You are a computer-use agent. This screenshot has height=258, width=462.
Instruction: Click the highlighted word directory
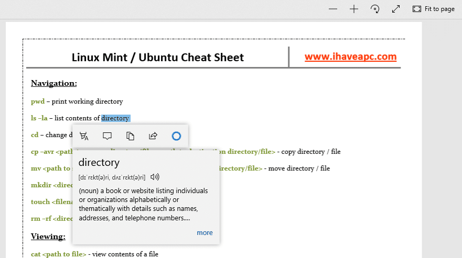point(115,118)
